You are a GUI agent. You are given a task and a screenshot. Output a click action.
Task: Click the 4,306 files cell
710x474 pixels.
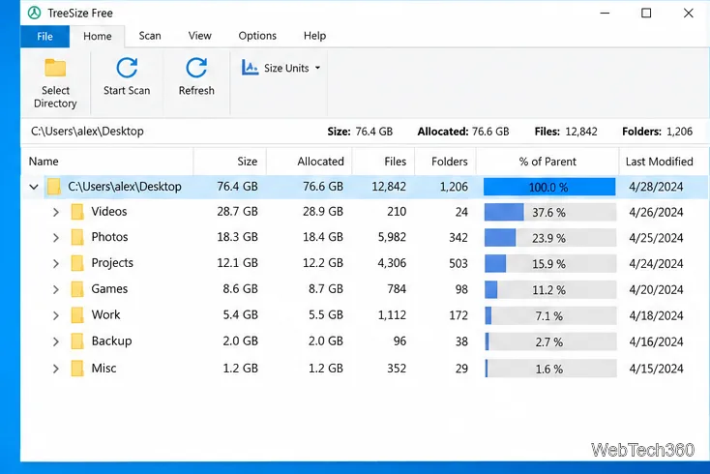point(392,263)
